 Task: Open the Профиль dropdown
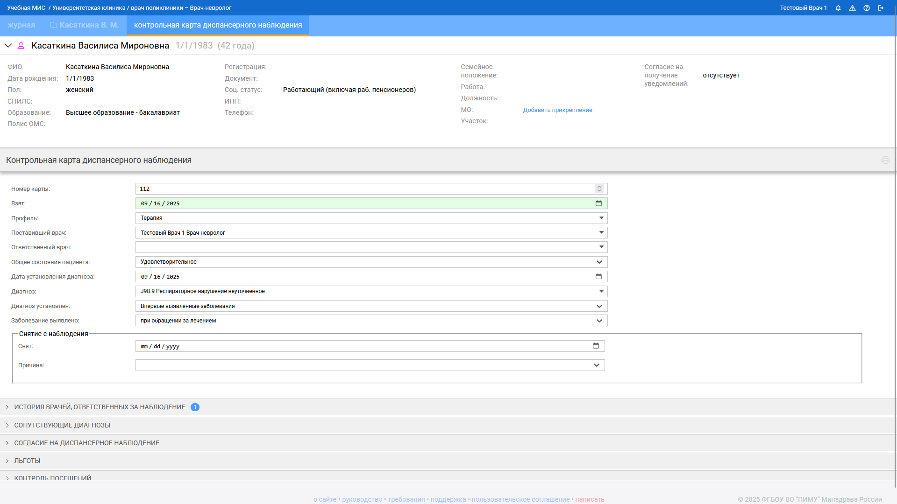click(601, 218)
